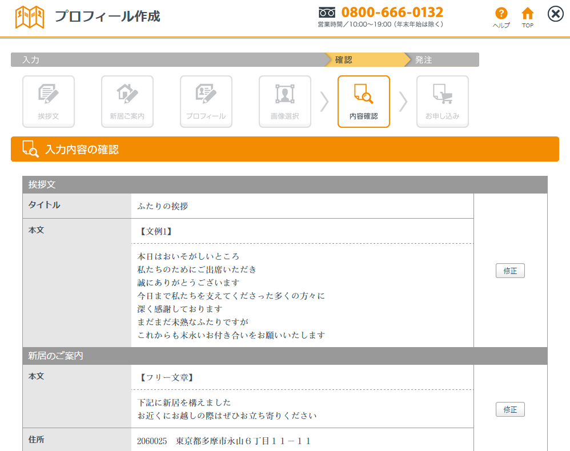Select the 入力 progress tab

tap(166, 60)
